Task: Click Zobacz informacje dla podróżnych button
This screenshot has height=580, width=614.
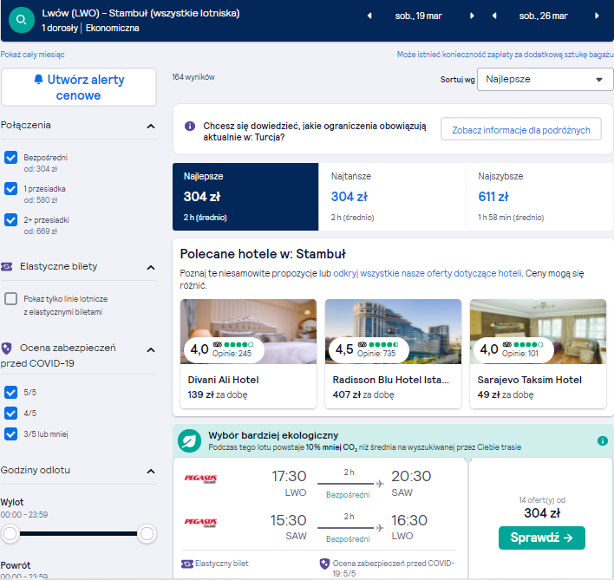Action: coord(521,130)
